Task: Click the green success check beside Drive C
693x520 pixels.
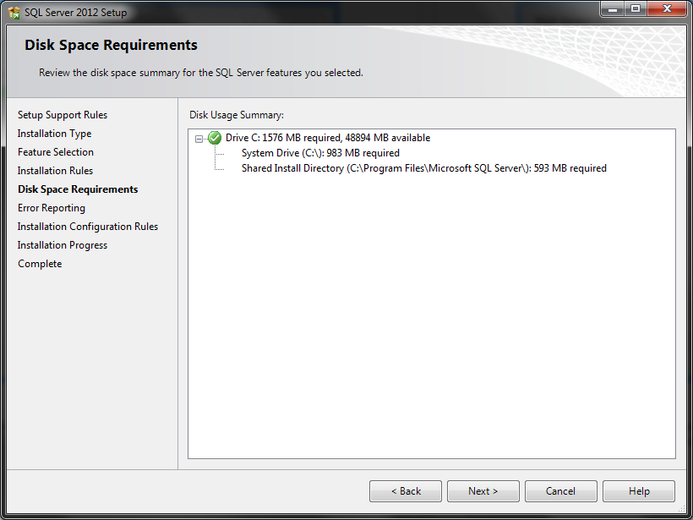Action: click(213, 138)
